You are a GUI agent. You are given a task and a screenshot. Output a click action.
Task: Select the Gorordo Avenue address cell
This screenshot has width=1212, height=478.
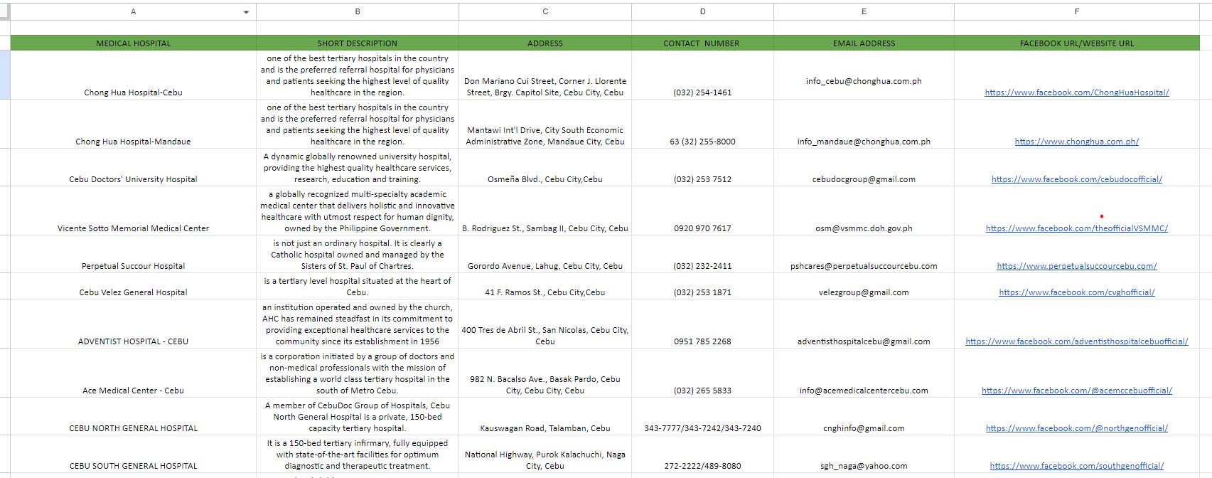point(545,255)
